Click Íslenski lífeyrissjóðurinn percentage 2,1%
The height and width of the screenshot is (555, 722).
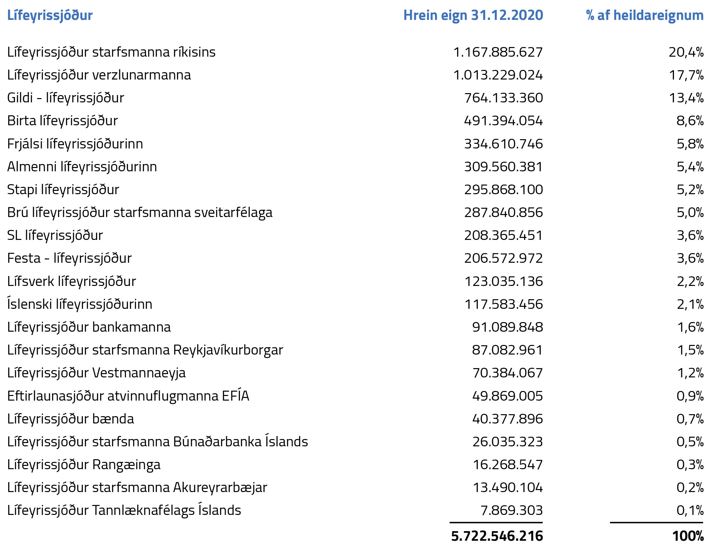tap(690, 305)
